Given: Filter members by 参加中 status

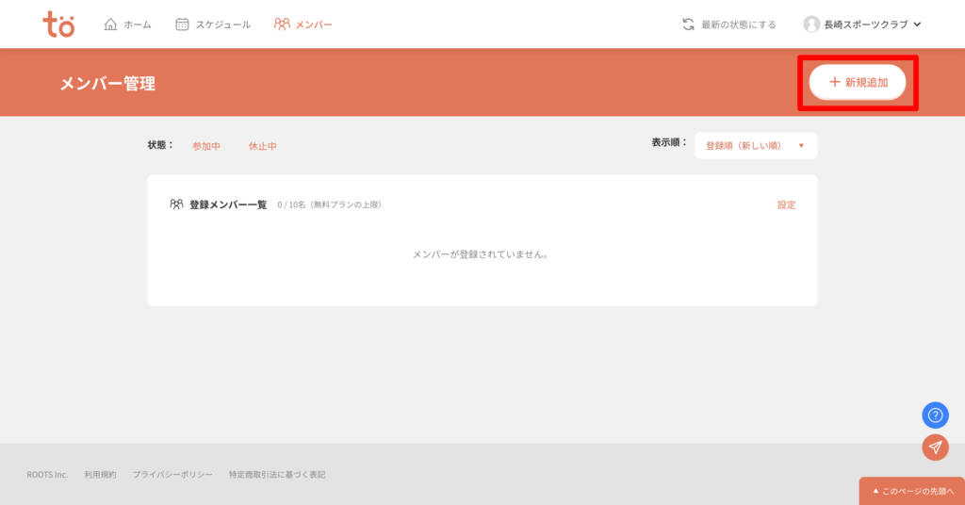Looking at the screenshot, I should (x=206, y=146).
